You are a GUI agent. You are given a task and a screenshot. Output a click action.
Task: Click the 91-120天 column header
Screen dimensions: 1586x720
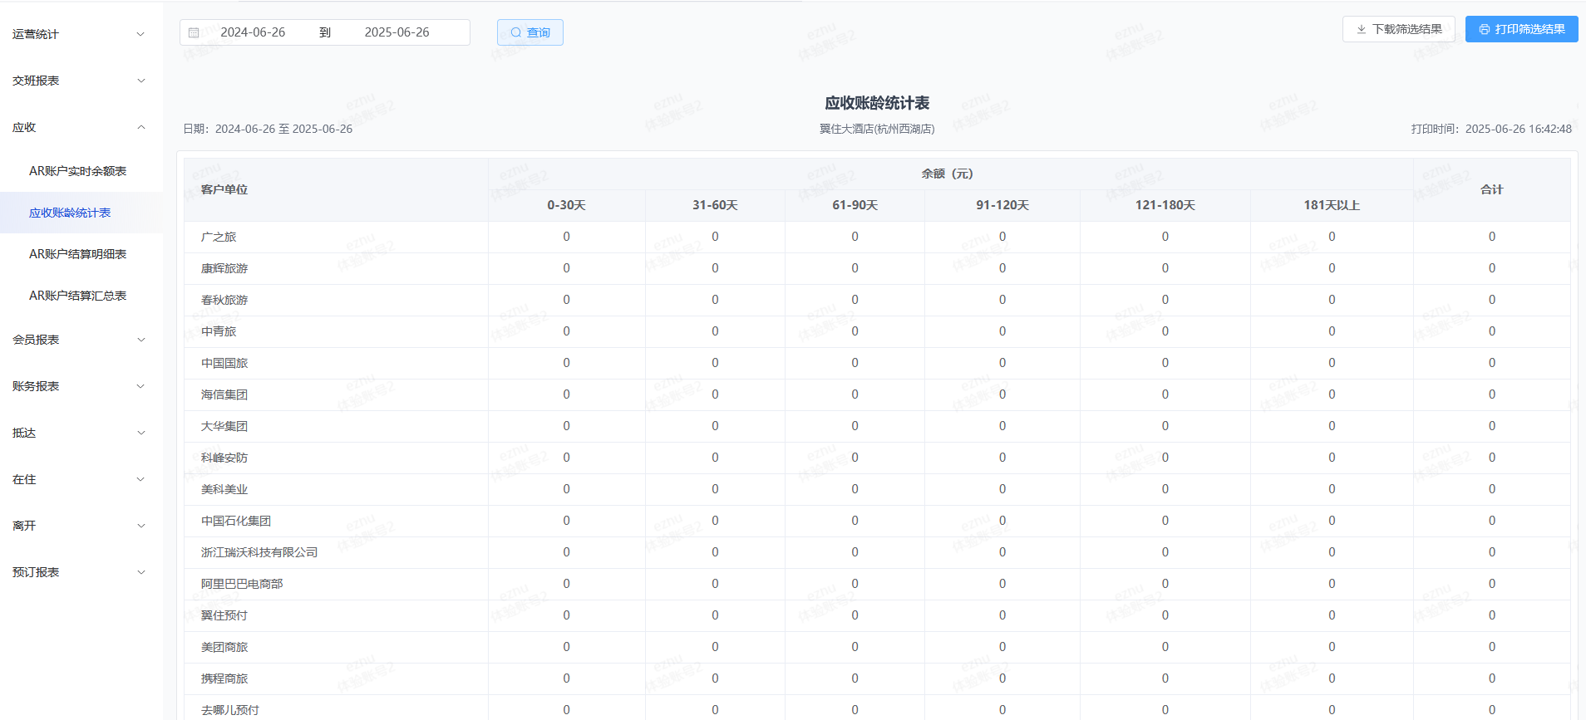click(1002, 205)
